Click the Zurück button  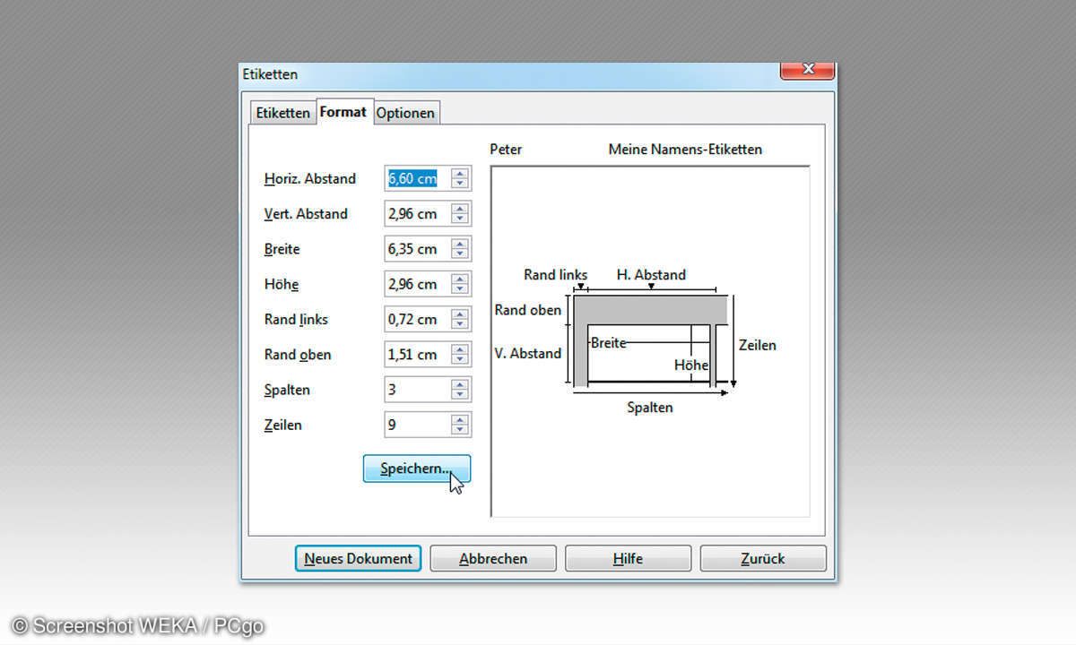(763, 558)
